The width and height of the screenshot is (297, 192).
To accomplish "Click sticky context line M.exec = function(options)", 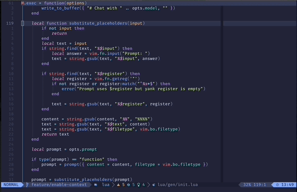I will coord(54,3).
